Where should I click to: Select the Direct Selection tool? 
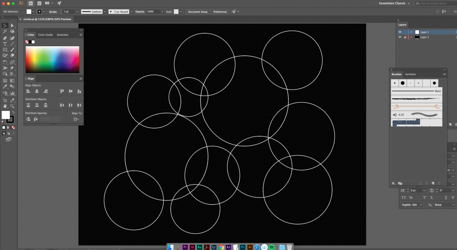12,25
